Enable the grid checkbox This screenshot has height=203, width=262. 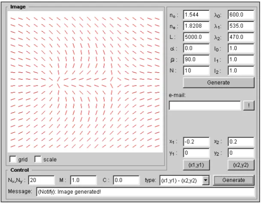coord(13,159)
